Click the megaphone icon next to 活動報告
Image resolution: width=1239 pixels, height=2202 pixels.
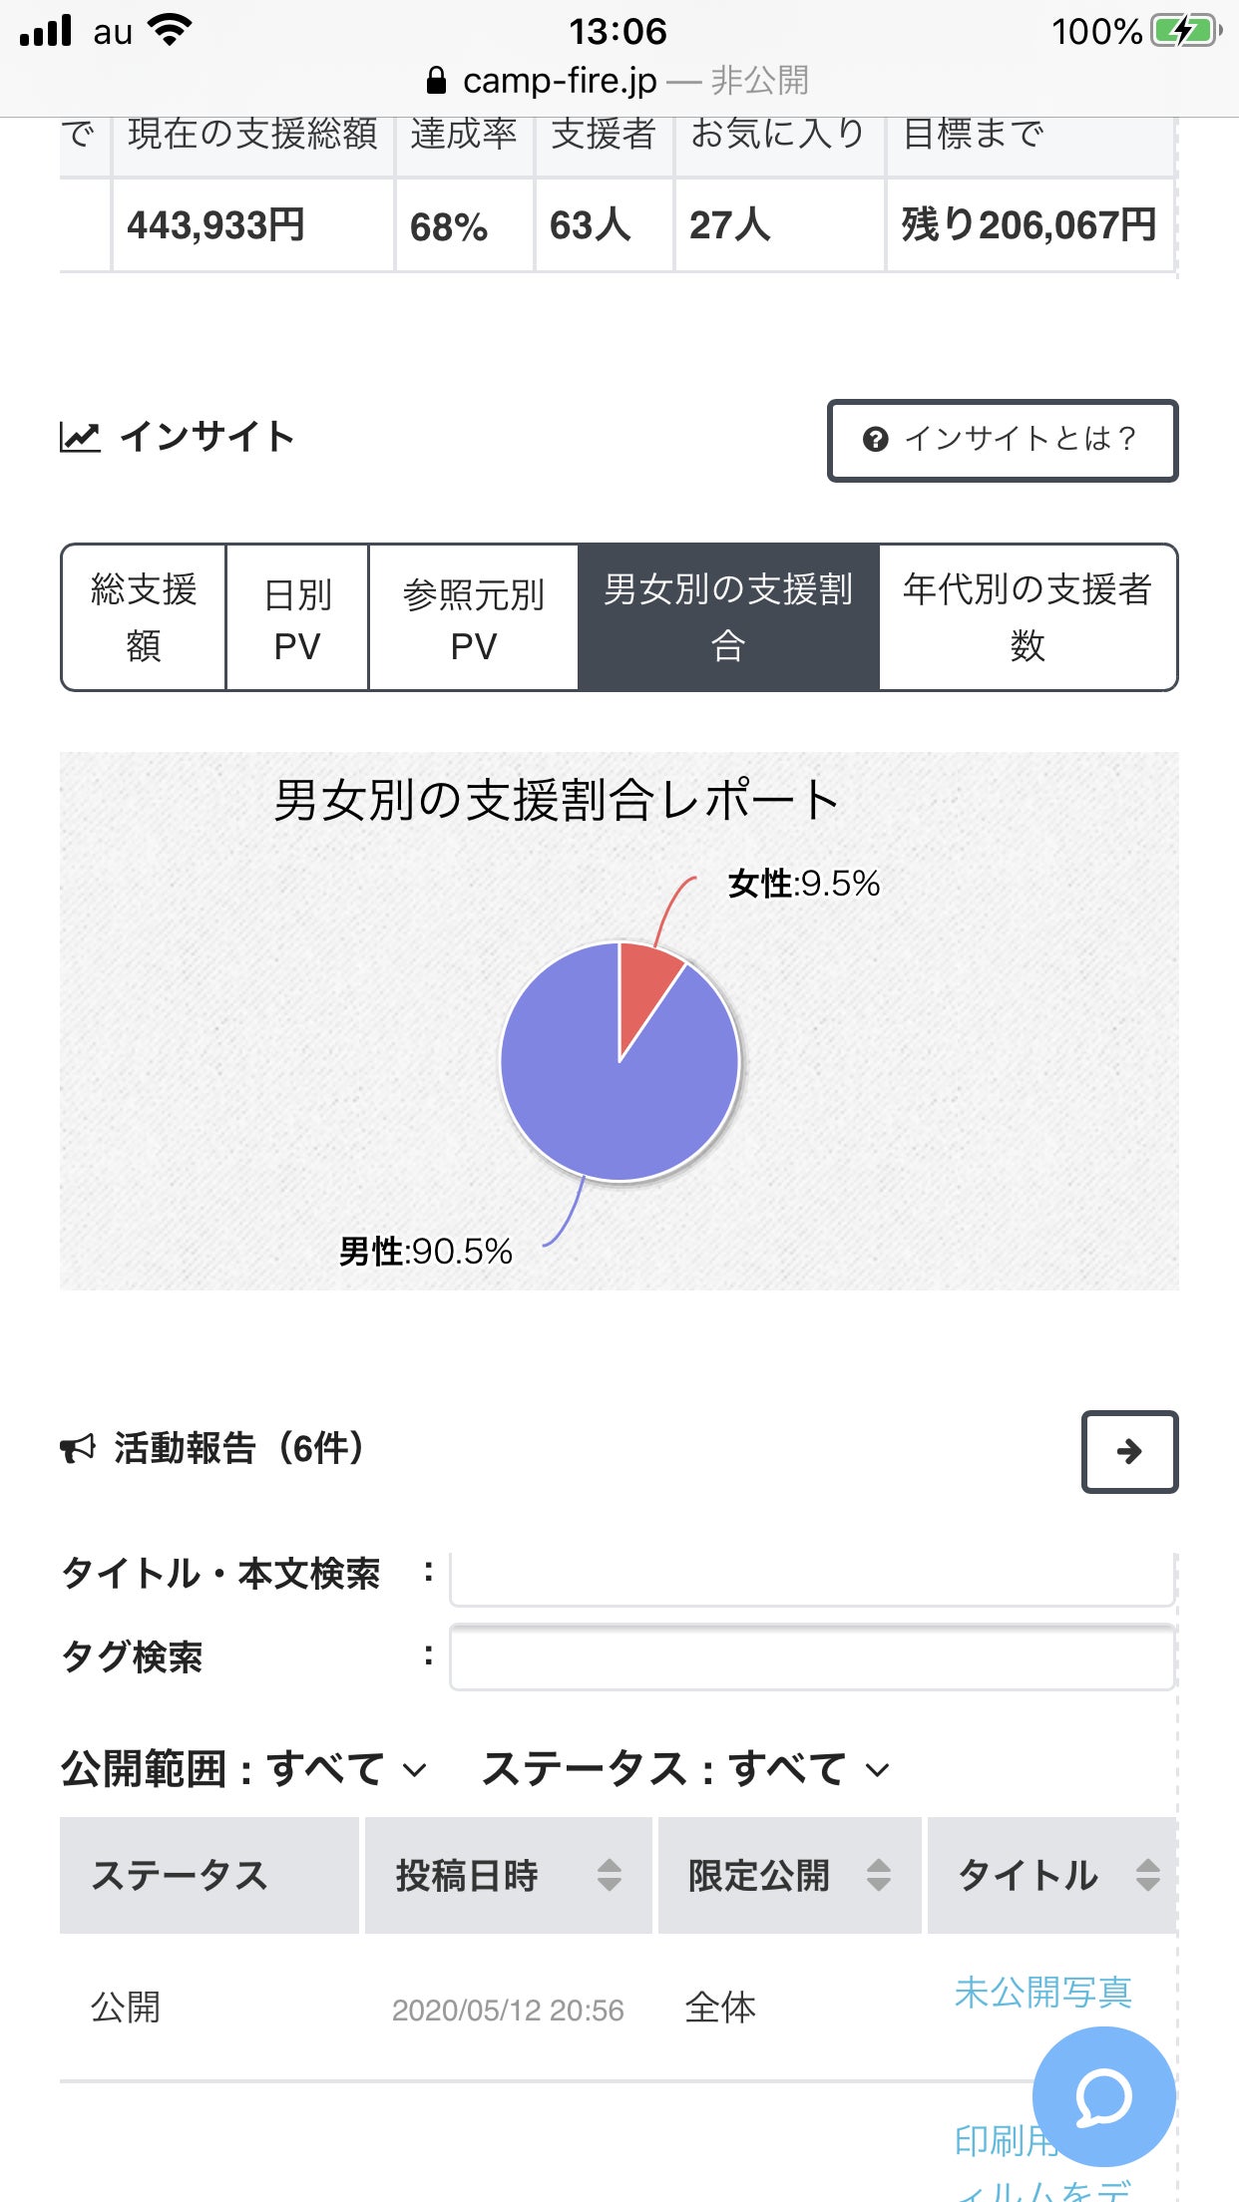[x=78, y=1448]
